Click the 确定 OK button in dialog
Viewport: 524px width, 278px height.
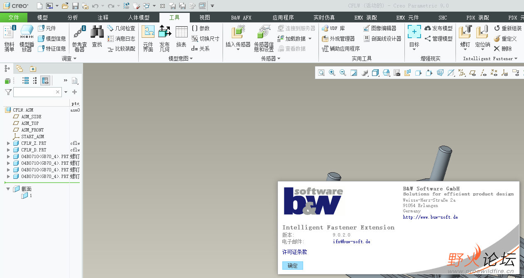point(293,266)
